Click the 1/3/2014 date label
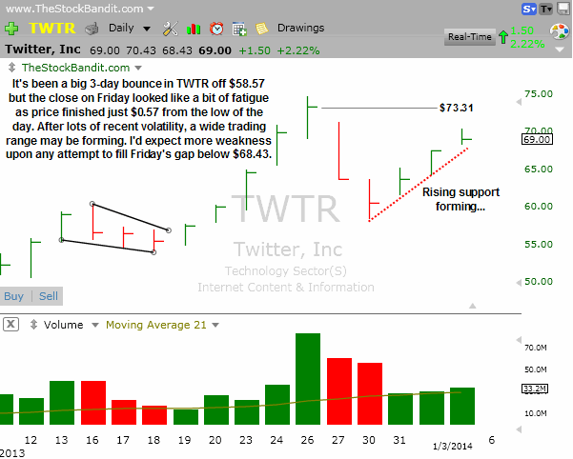The height and width of the screenshot is (459, 573). click(x=453, y=446)
